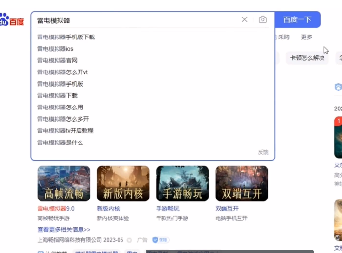Click 上海畅指网络科技有限公司 advertiser text

click(x=70, y=240)
